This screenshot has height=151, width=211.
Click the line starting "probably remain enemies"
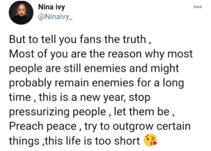96,83
